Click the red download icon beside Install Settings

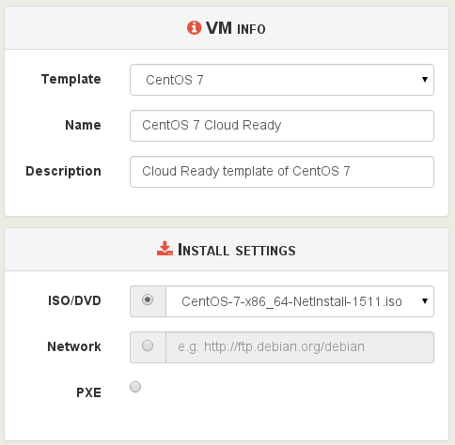tap(165, 249)
